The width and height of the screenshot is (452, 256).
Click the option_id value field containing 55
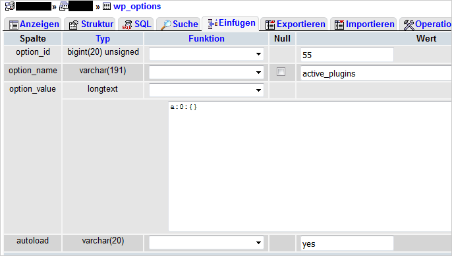pos(347,55)
